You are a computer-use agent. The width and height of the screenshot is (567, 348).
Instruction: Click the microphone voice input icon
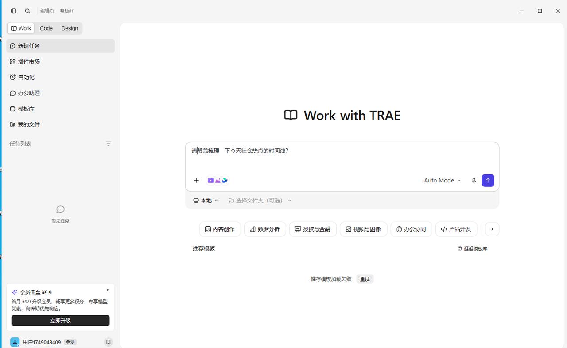click(474, 181)
